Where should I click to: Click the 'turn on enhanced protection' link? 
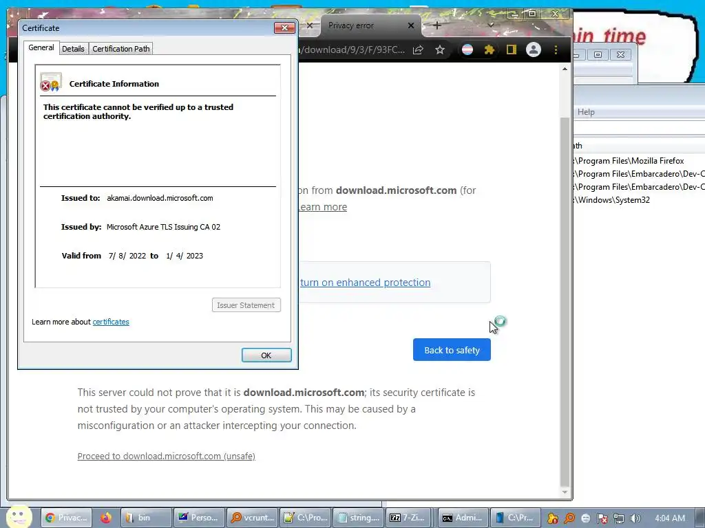(x=365, y=283)
